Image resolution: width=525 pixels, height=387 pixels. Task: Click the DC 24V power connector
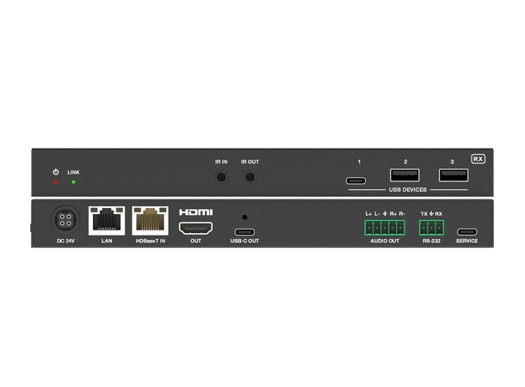pos(65,220)
